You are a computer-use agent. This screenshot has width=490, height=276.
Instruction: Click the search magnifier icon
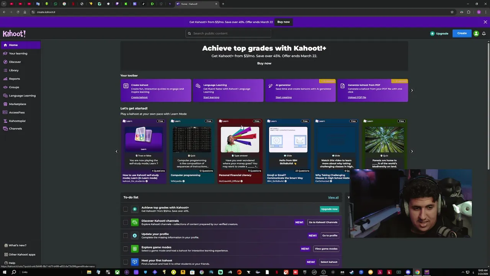189,33
